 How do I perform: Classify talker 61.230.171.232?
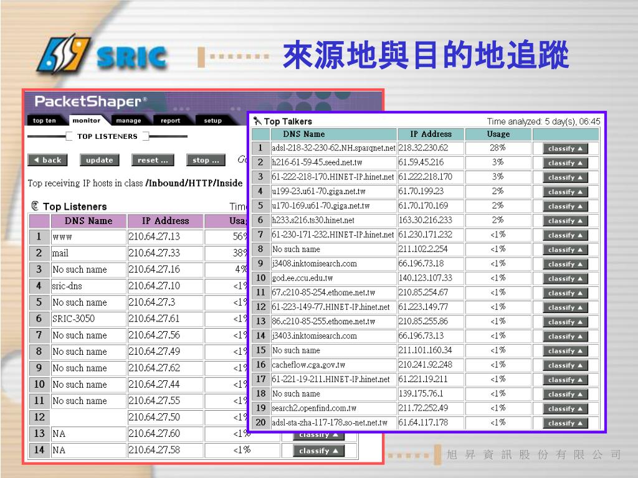tap(565, 235)
